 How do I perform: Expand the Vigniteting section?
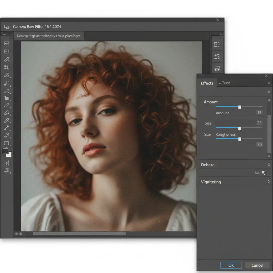click(x=269, y=182)
